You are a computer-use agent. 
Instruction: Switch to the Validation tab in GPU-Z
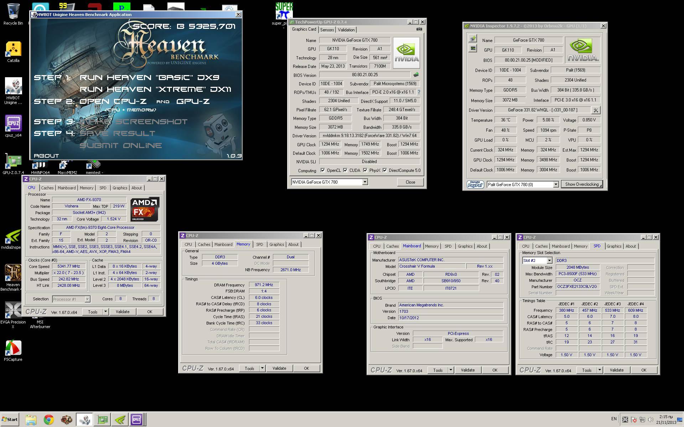(x=346, y=30)
